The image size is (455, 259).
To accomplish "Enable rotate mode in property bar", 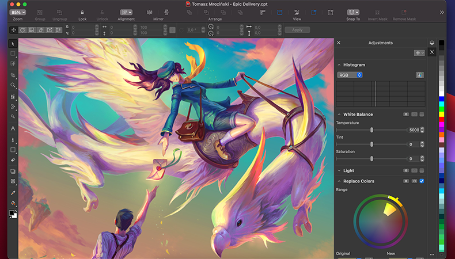I will pyautogui.click(x=22, y=30).
